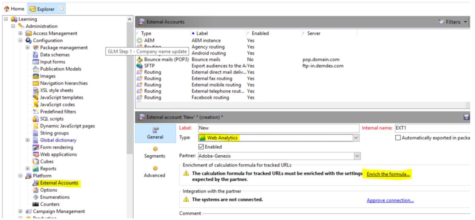Click the AEM instance type icon
The width and height of the screenshot is (475, 220).
pyautogui.click(x=139, y=41)
